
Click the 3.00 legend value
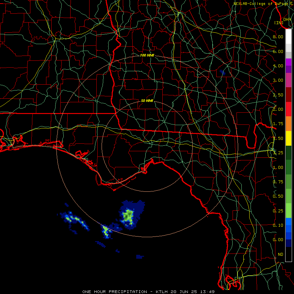(x=278, y=80)
